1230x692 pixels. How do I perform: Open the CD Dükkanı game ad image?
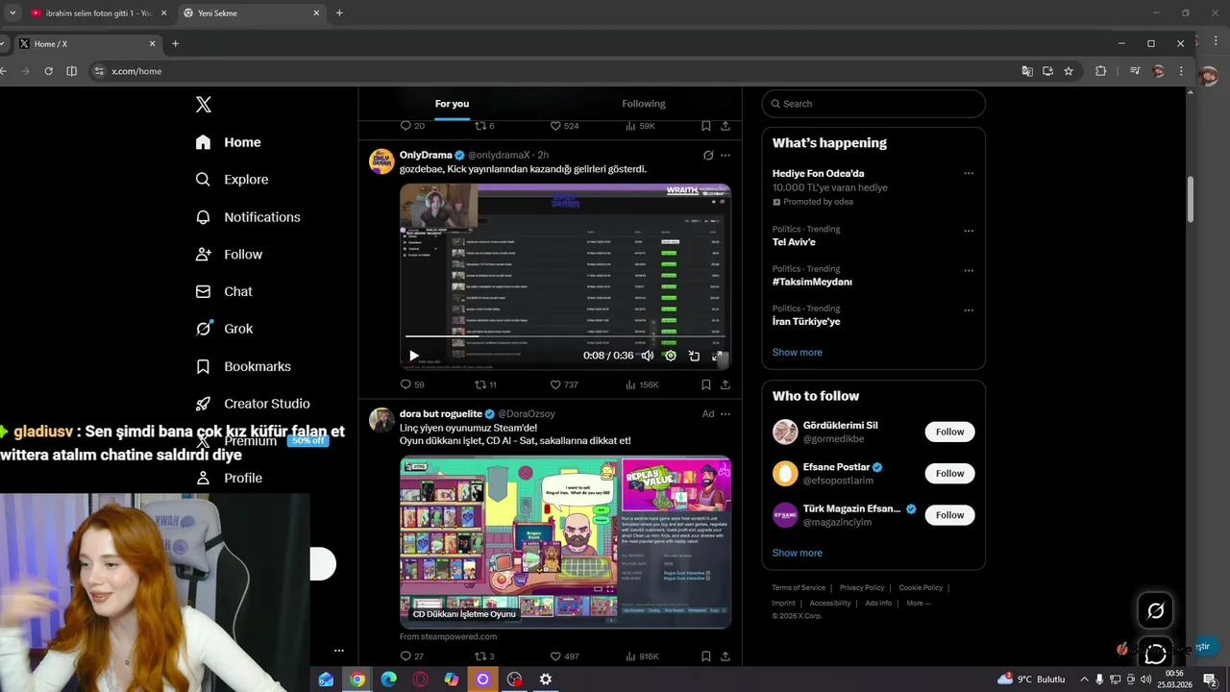point(565,542)
